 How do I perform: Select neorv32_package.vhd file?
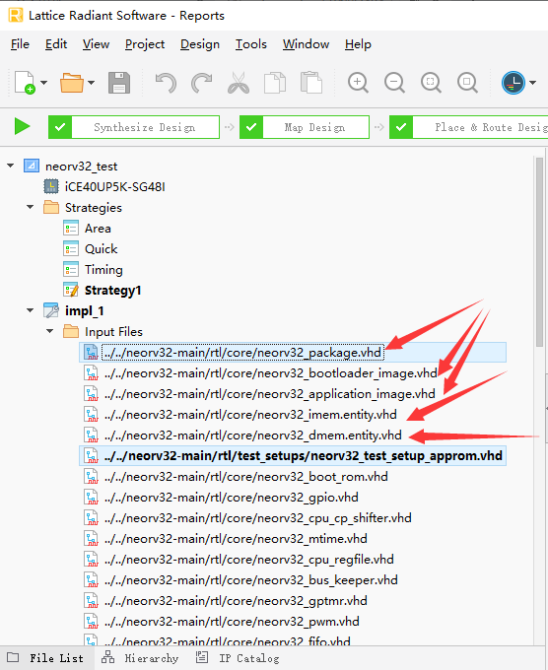242,353
